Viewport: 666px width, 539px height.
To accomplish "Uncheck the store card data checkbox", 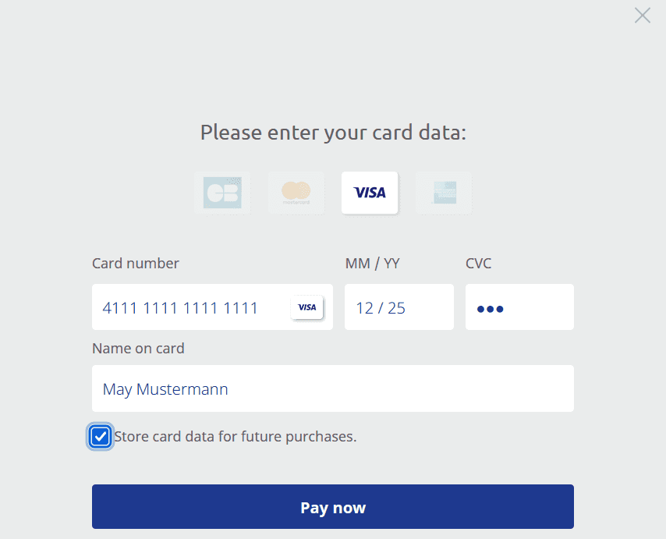I will click(x=101, y=437).
